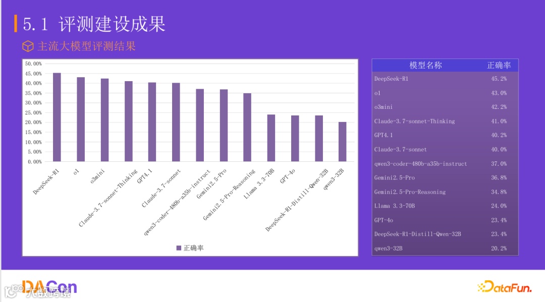Viewport: 545px width, 302px height.
Task: Click Claude-3.7-sonnet-Thinking in the table
Action: [415, 121]
